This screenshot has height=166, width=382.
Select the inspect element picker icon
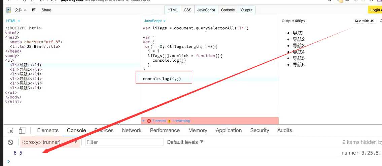(x=10, y=130)
